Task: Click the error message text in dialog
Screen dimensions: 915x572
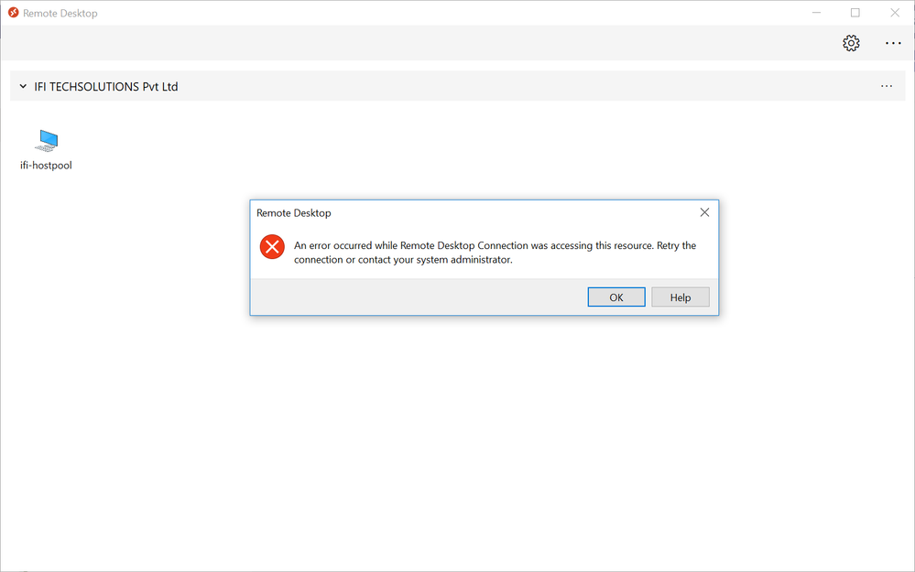Action: pyautogui.click(x=495, y=253)
